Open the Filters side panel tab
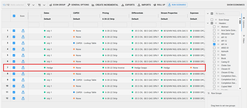 click(x=244, y=39)
